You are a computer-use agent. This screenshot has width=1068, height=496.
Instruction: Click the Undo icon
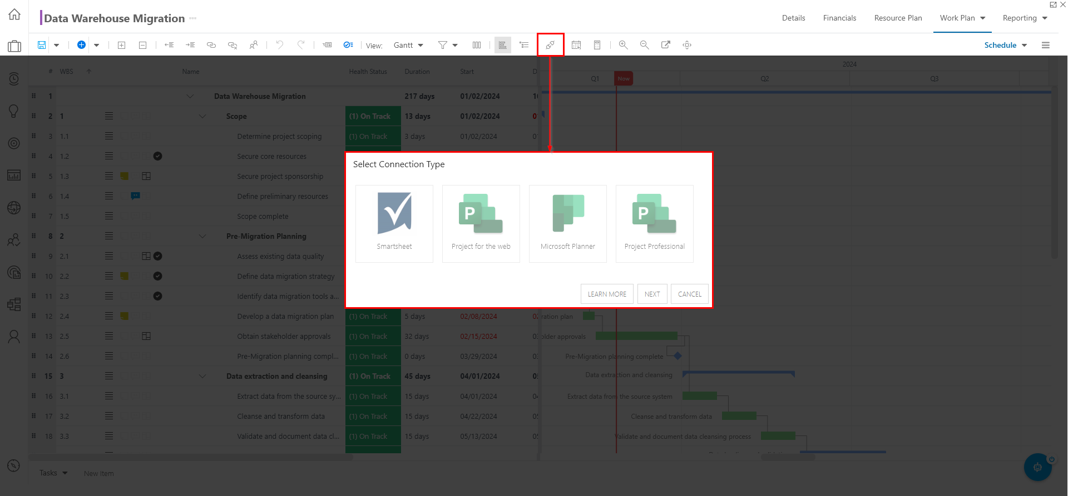280,45
